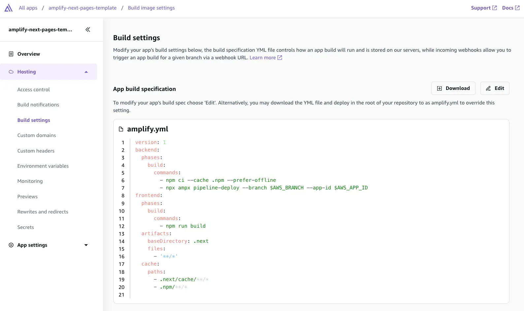Click the external link icon beside Support
Screen dimensions: 524x311
(x=495, y=8)
